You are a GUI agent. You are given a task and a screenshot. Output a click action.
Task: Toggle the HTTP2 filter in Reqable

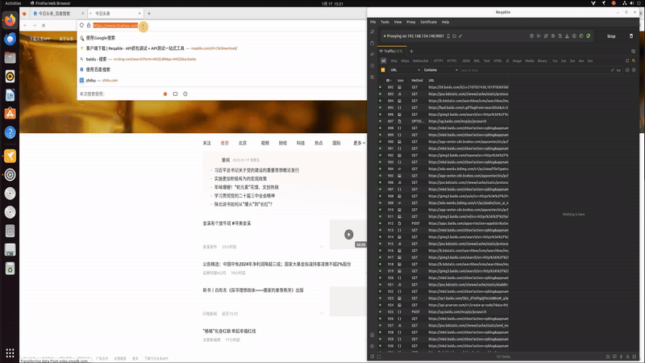(x=451, y=61)
